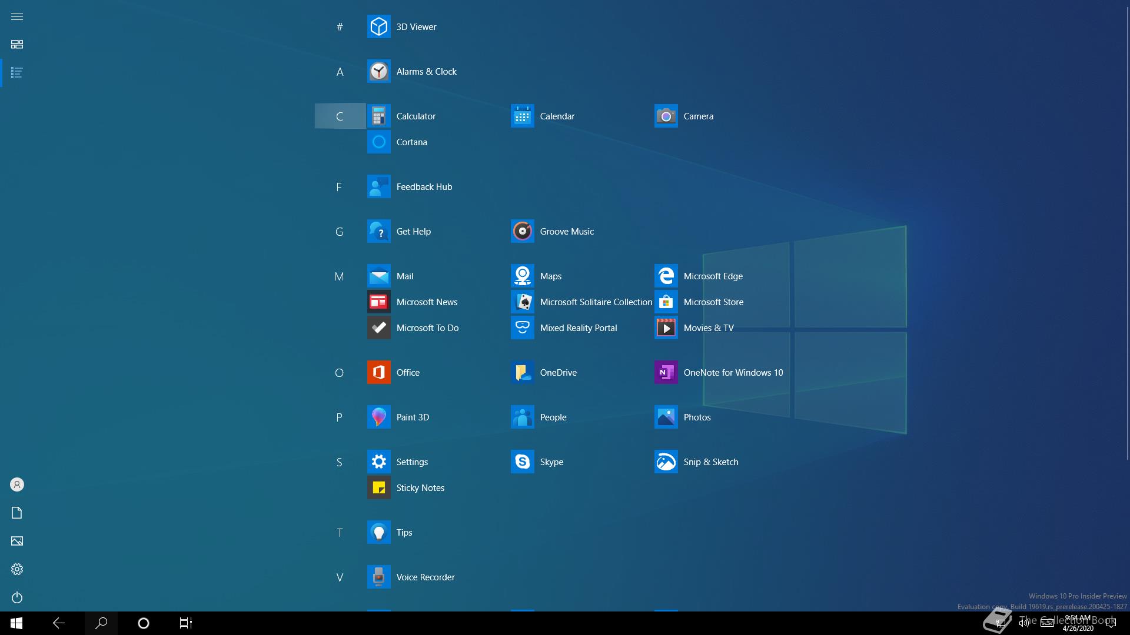Open Documents from the sidebar
Viewport: 1130px width, 635px height.
pyautogui.click(x=17, y=513)
